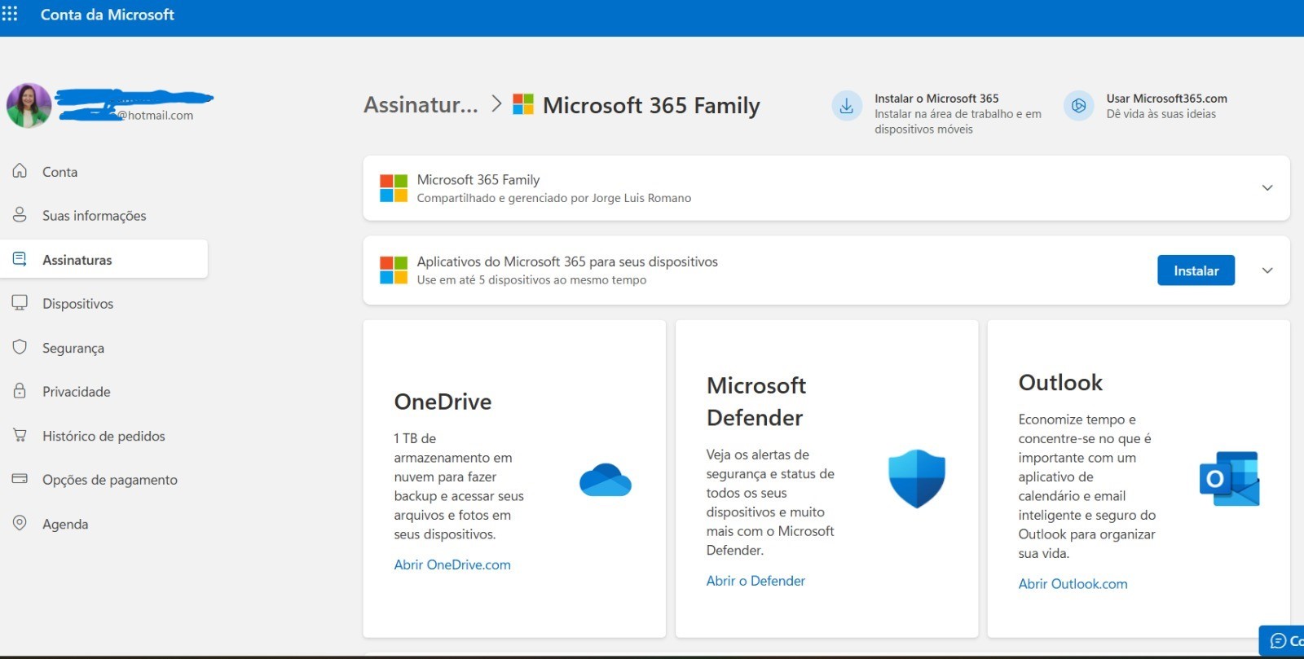Expand the Aplicativos do Microsoft 365 chevron
This screenshot has height=659, width=1304.
1267,270
